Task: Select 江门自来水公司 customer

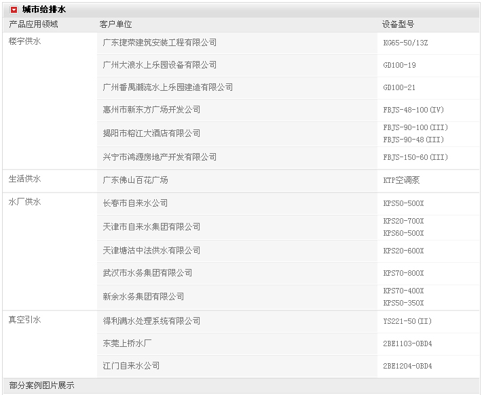Action: (x=131, y=366)
